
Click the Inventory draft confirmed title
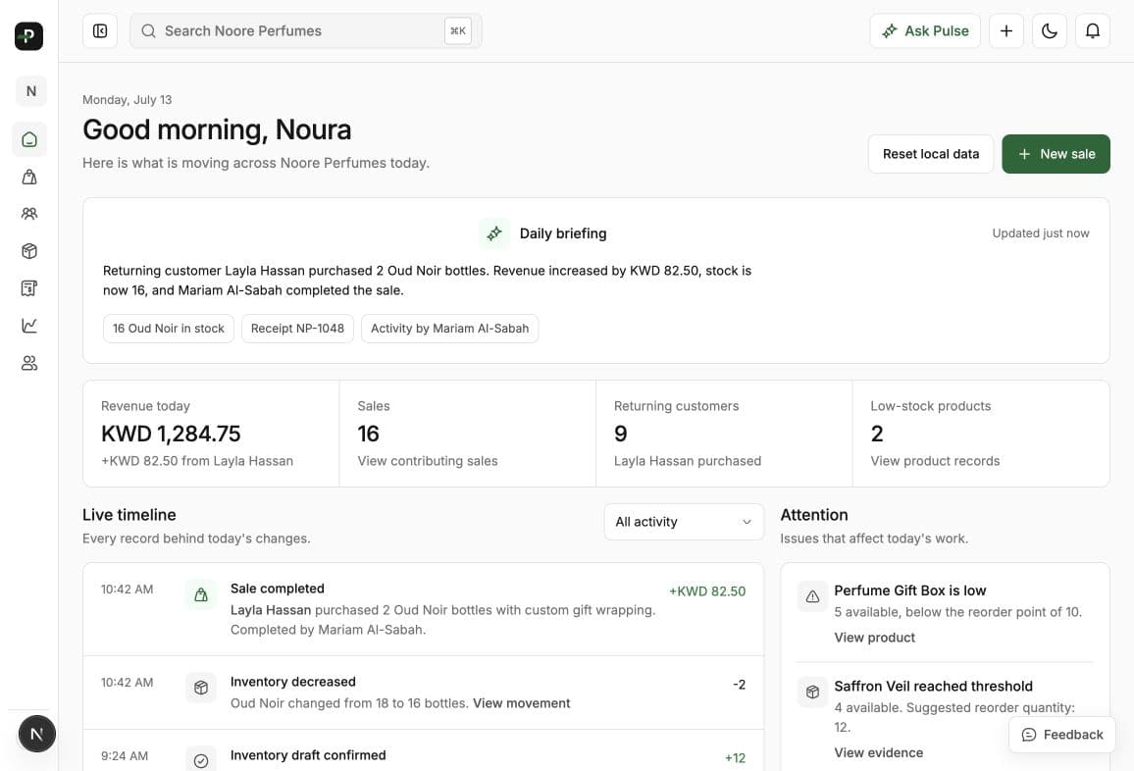point(308,755)
